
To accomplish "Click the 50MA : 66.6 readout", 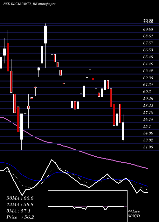I will 20,198.
